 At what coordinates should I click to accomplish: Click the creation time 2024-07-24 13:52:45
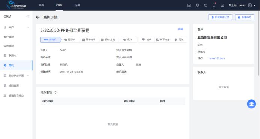[x=71, y=72]
